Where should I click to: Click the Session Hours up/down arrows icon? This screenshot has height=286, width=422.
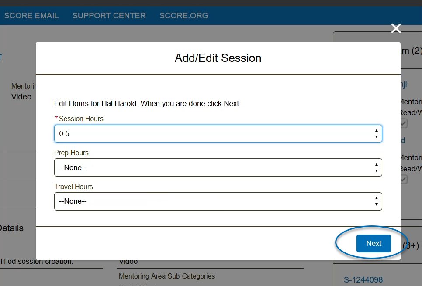(x=376, y=133)
